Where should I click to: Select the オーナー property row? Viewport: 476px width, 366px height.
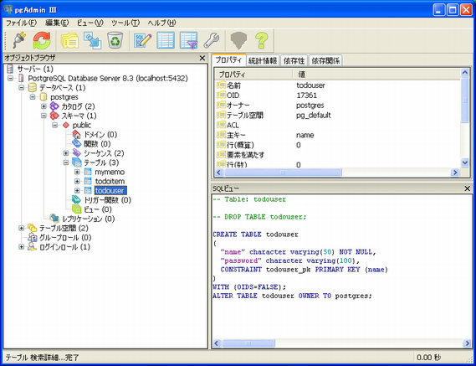pyautogui.click(x=338, y=106)
